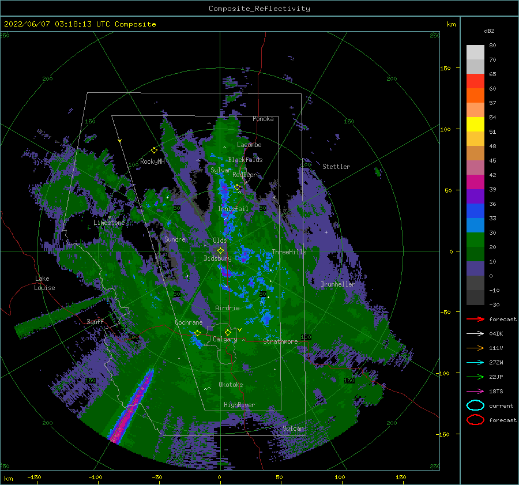Image resolution: width=519 pixels, height=485 pixels.
Task: Click the Lake Louise label
Action: 44,283
